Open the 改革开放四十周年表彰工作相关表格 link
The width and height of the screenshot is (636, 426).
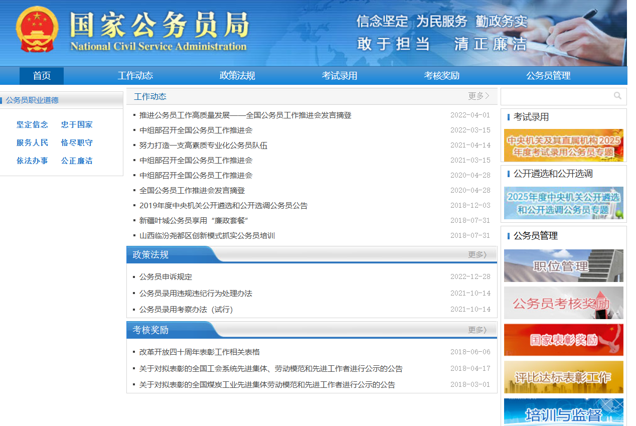click(198, 352)
